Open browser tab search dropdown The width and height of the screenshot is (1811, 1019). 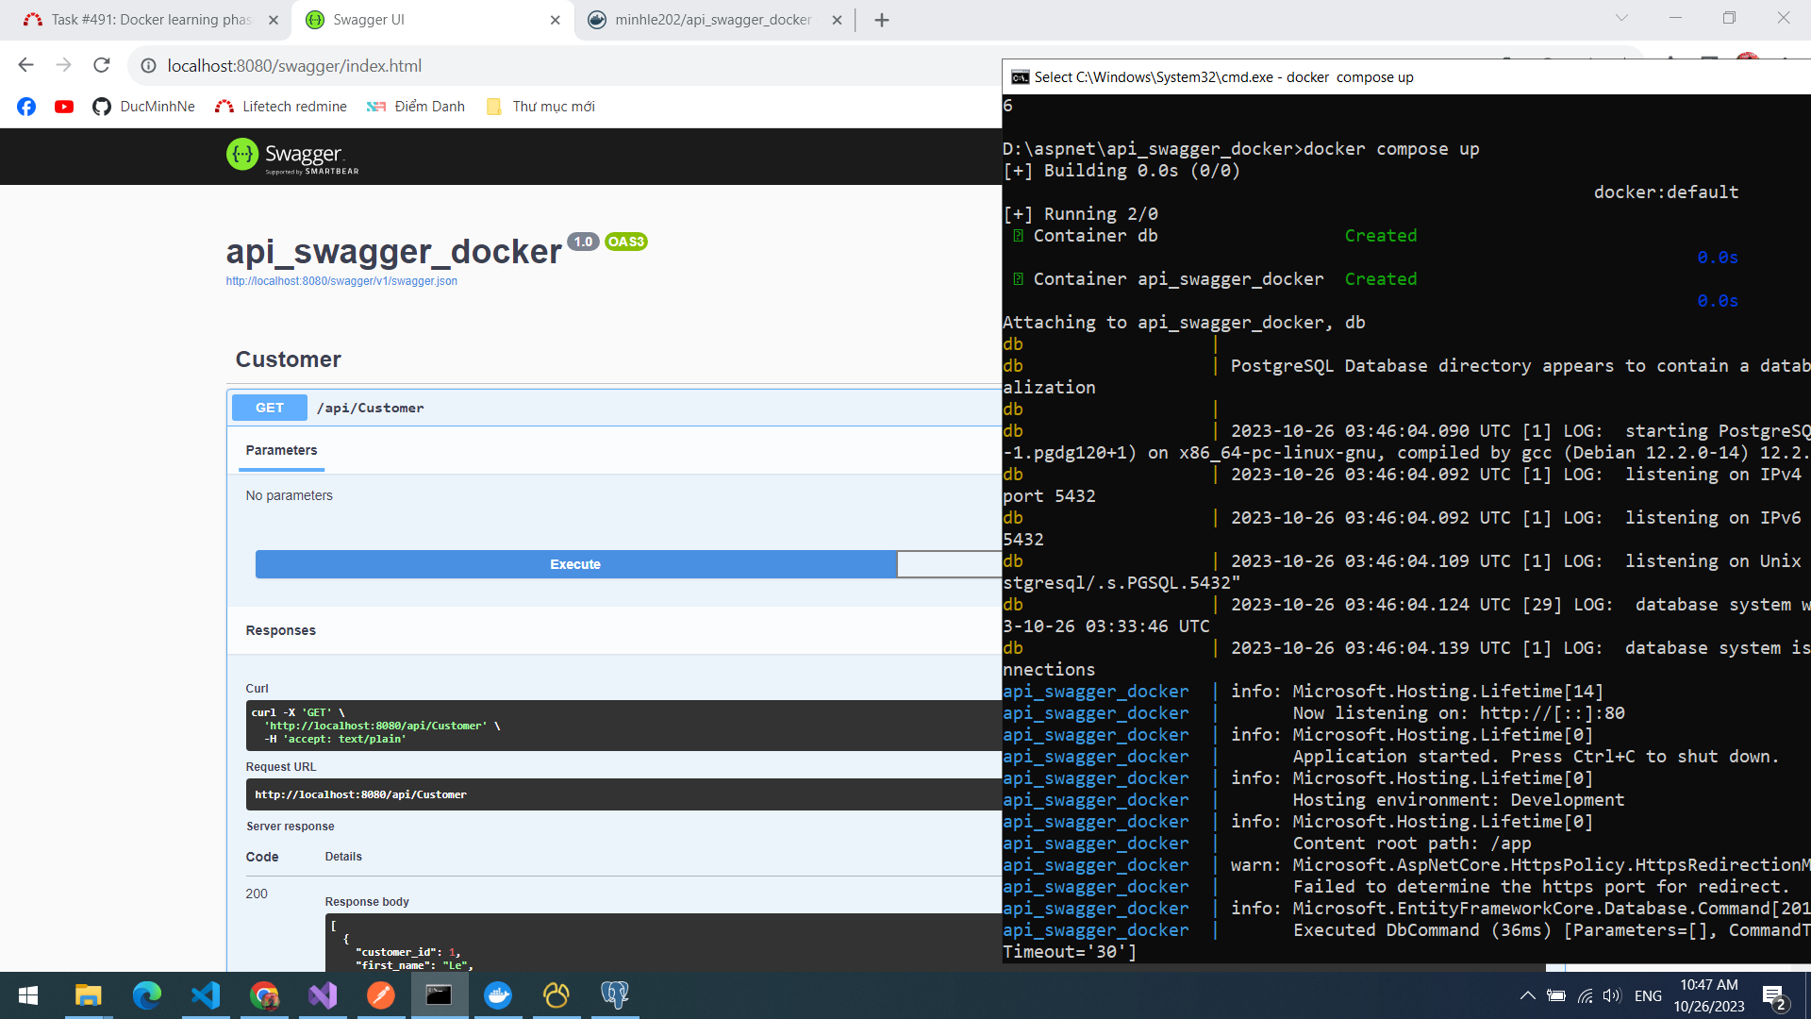click(x=1621, y=18)
